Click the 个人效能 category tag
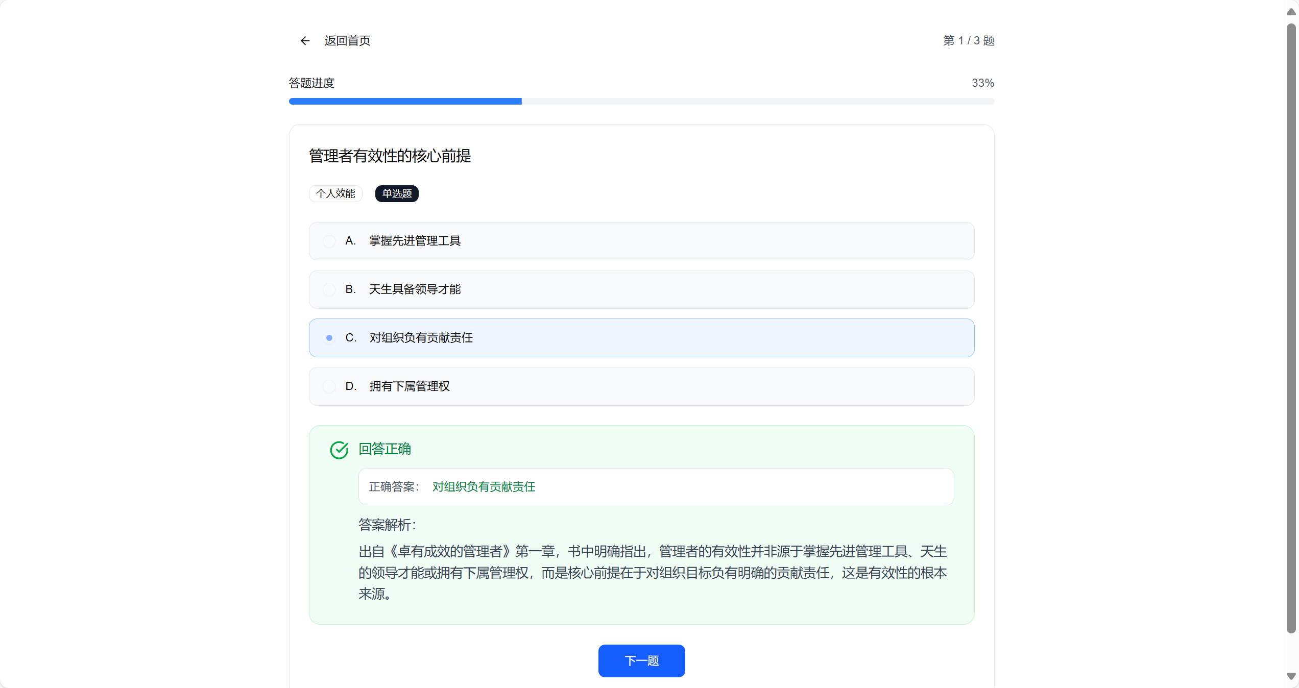The height and width of the screenshot is (688, 1299). pos(335,193)
